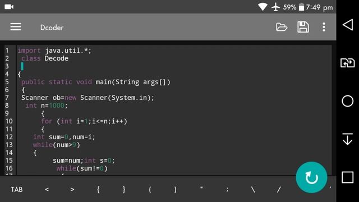Place cursor on 'sum=num;int s=0;' line

click(84, 160)
